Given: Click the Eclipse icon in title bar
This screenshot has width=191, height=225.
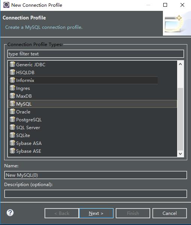Looking at the screenshot, I should [x=6, y=5].
